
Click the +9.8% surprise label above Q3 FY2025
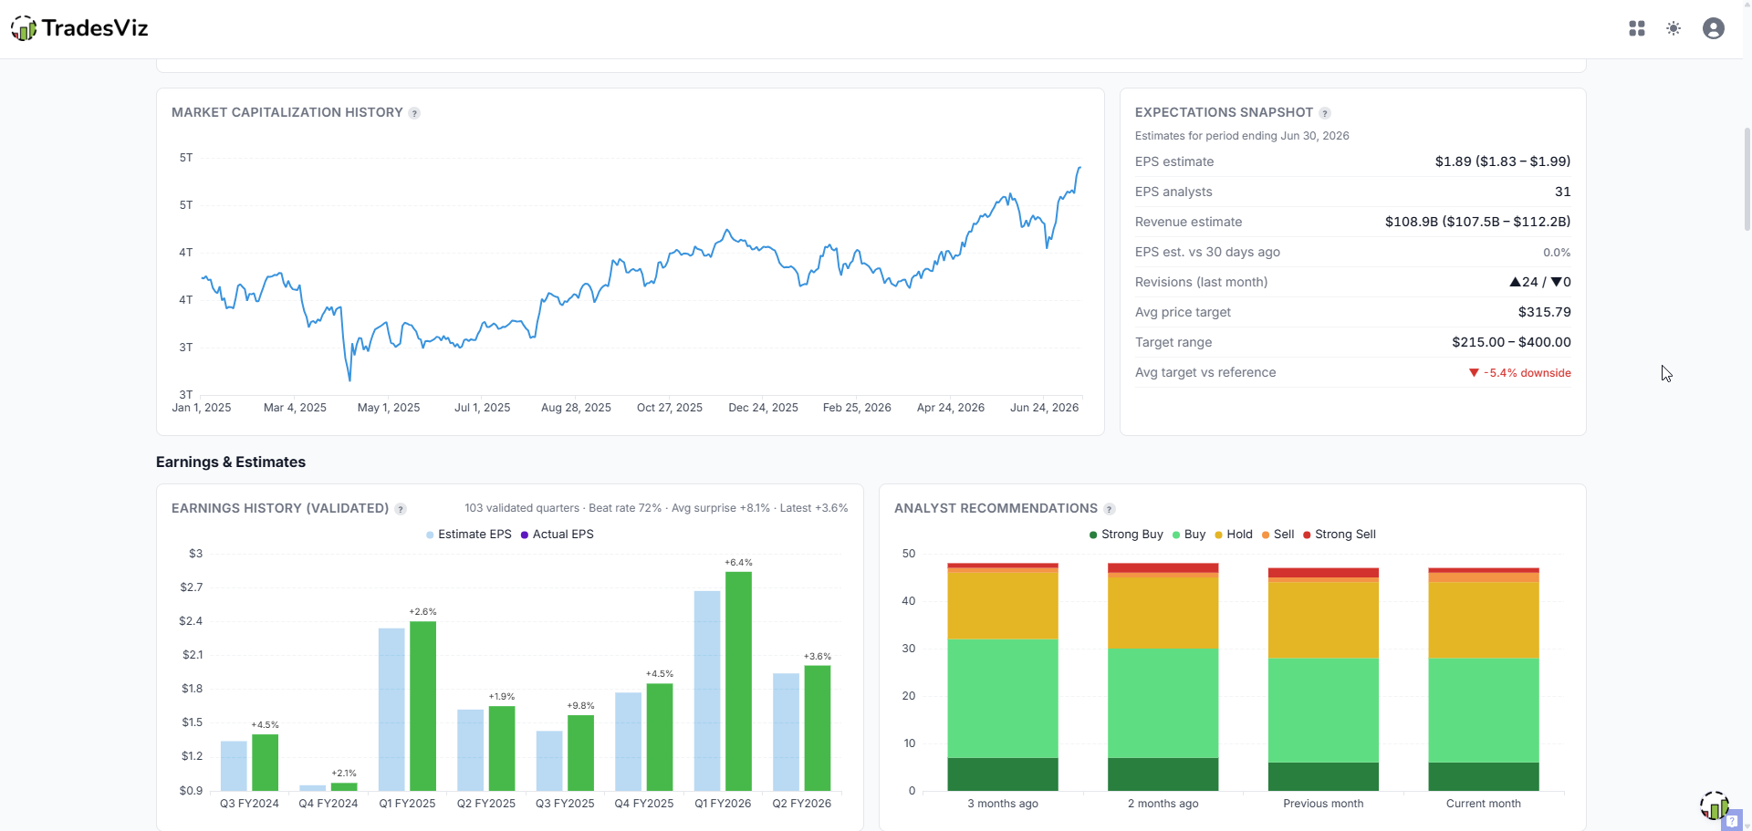coord(580,706)
